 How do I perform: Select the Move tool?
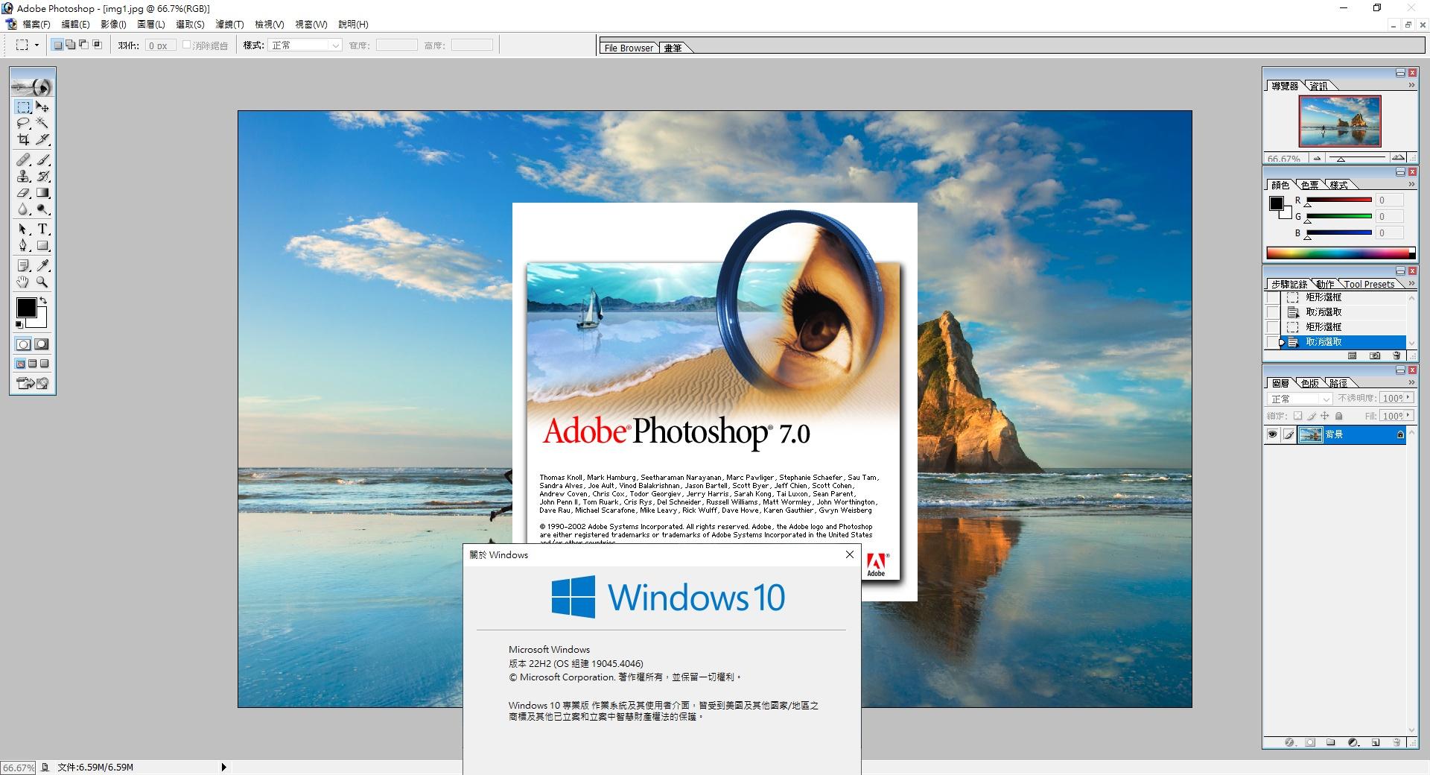tap(42, 107)
